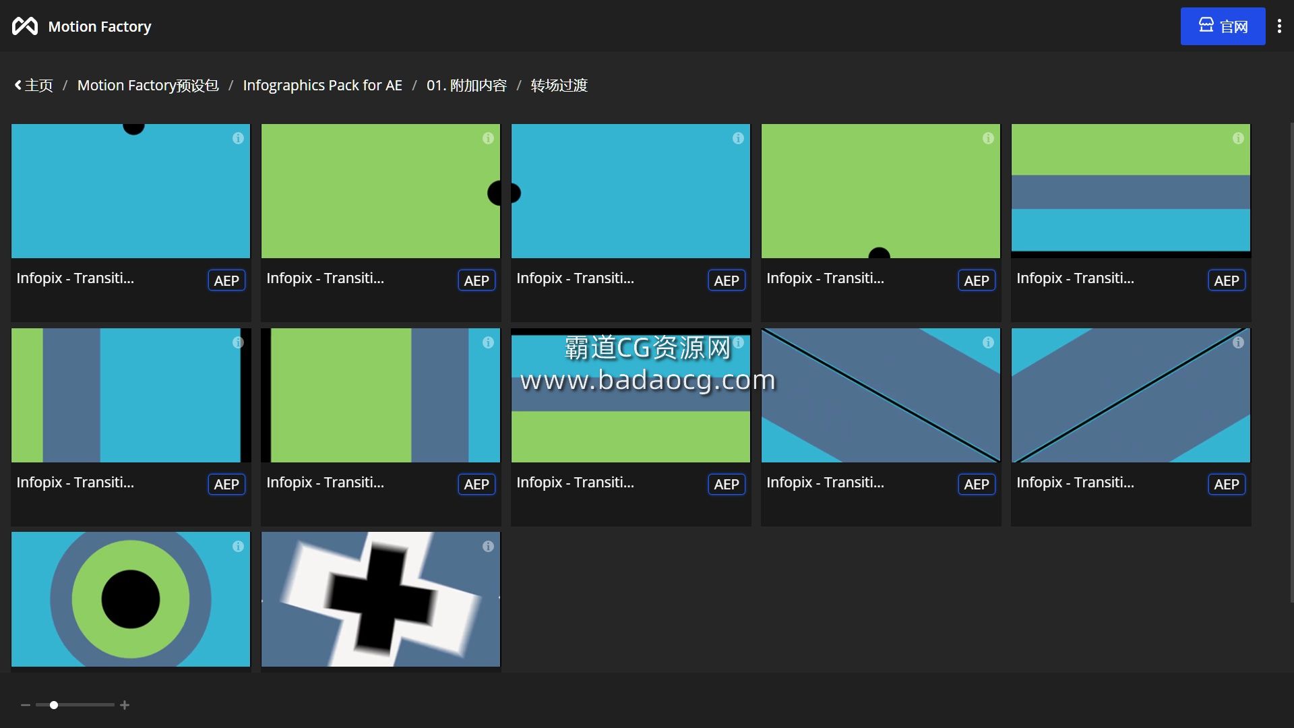
Task: Select the mostly green vertical bars thumbnail
Action: 381,395
